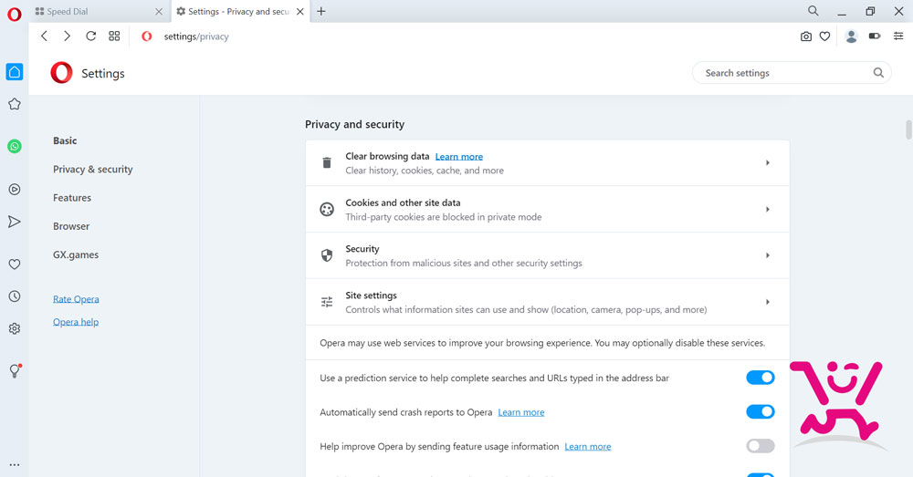Disable automatically sending crash reports
Viewport: 913px width, 477px height.
click(x=761, y=412)
